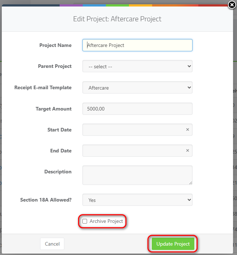Tick the Archive Project checkbox

tap(85, 221)
